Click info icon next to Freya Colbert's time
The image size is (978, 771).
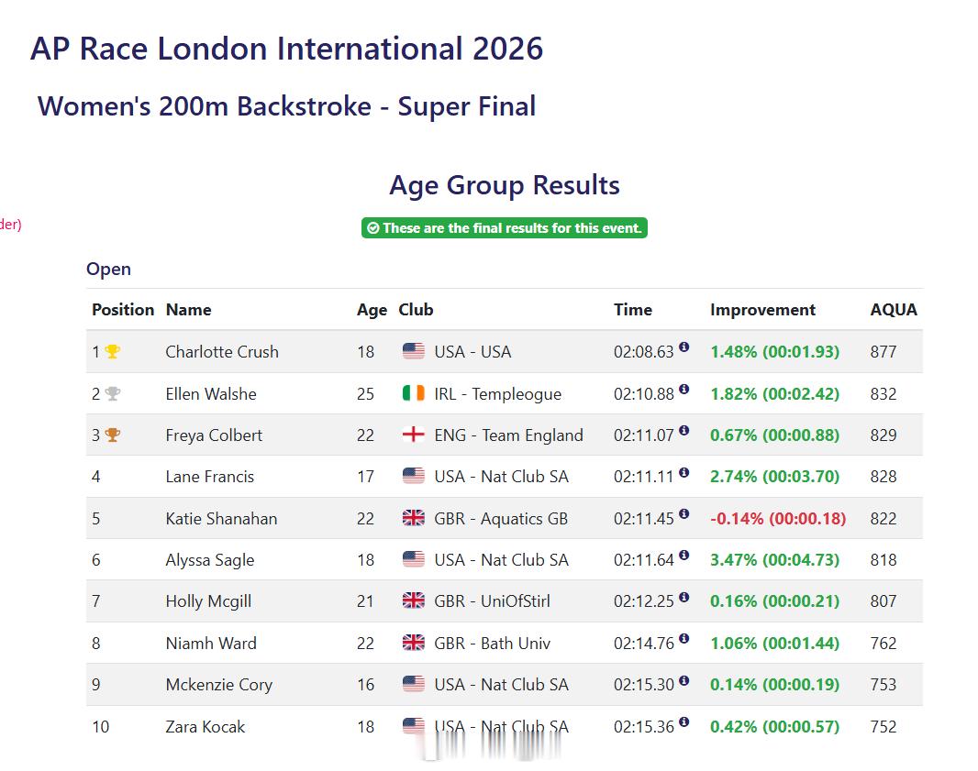click(x=683, y=430)
